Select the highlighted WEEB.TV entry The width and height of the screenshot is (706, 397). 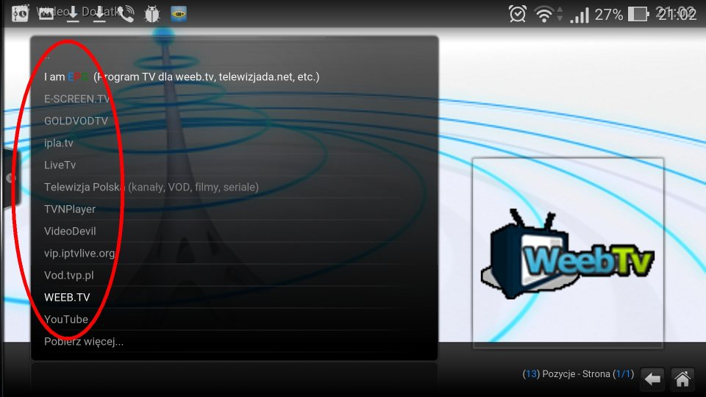click(x=67, y=297)
